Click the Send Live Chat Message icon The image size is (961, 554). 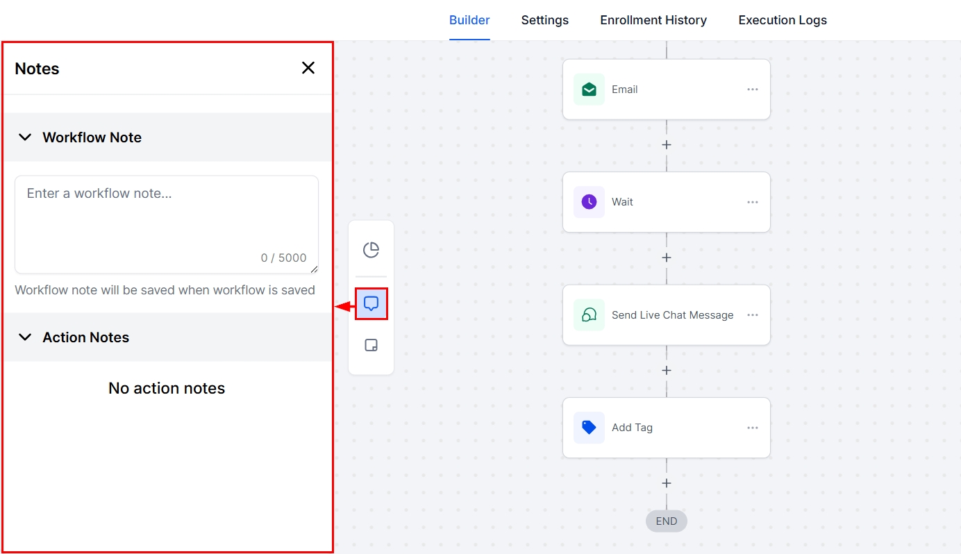click(x=589, y=315)
